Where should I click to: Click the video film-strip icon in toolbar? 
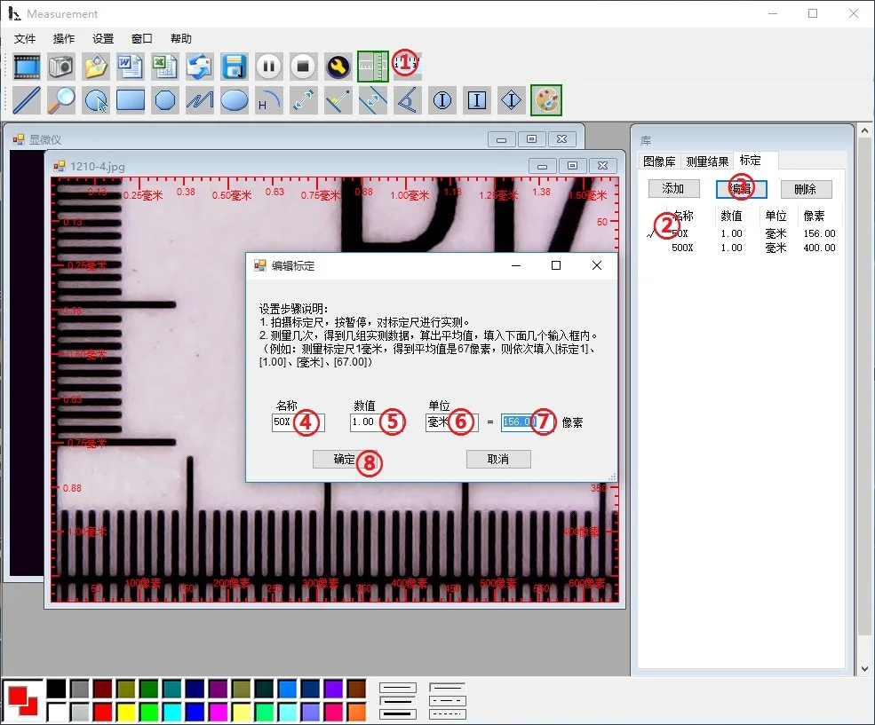pyautogui.click(x=27, y=67)
